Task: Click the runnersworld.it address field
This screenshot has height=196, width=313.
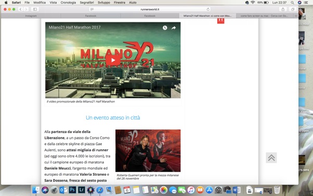Action: tap(150, 9)
